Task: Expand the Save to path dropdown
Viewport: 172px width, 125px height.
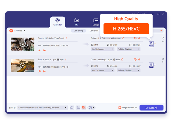Action: point(66,108)
